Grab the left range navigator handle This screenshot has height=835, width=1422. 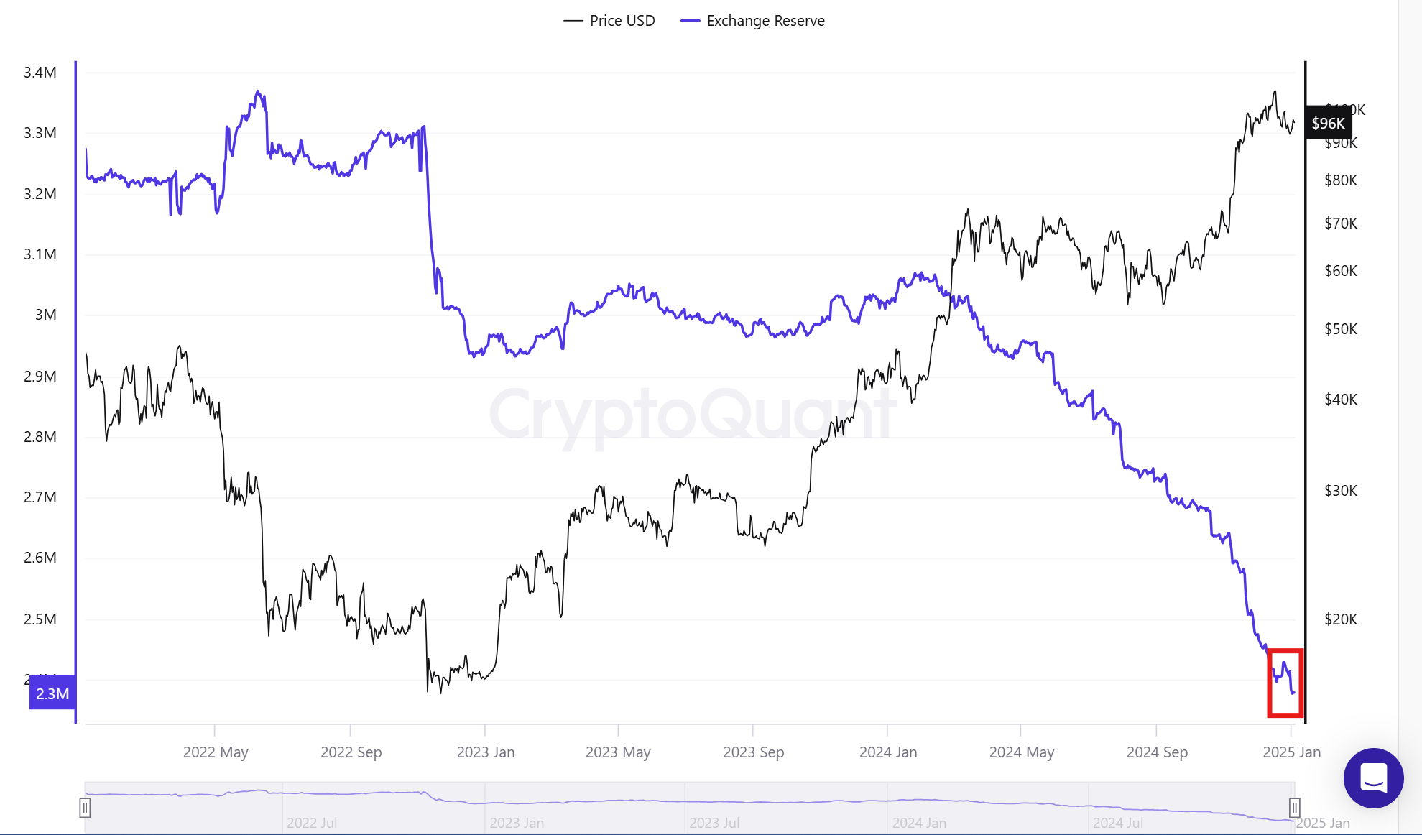tap(85, 808)
